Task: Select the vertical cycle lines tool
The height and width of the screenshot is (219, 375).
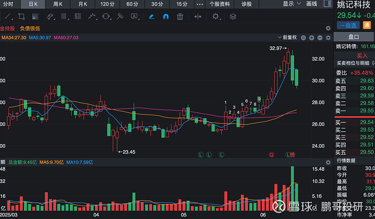Action: tap(64, 16)
